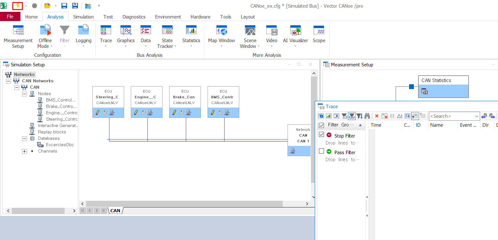Viewport: 498px width, 240px height.
Task: Switch to the Simulation ribbon tab
Action: click(83, 17)
